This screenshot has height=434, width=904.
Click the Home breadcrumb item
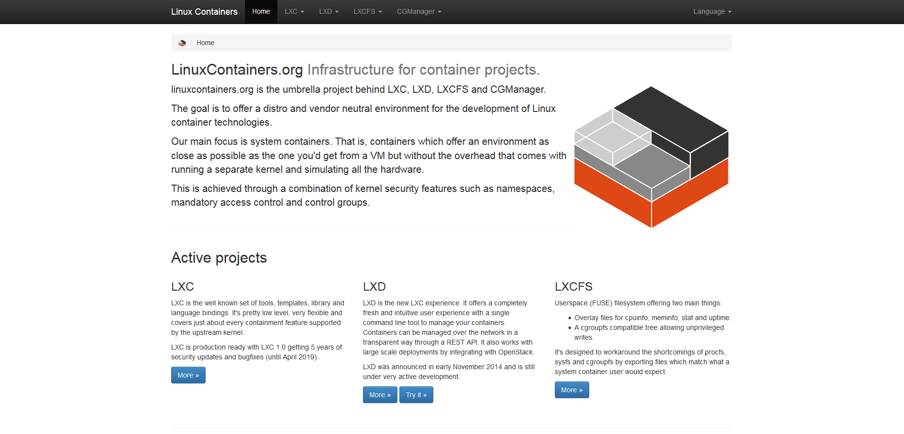205,43
